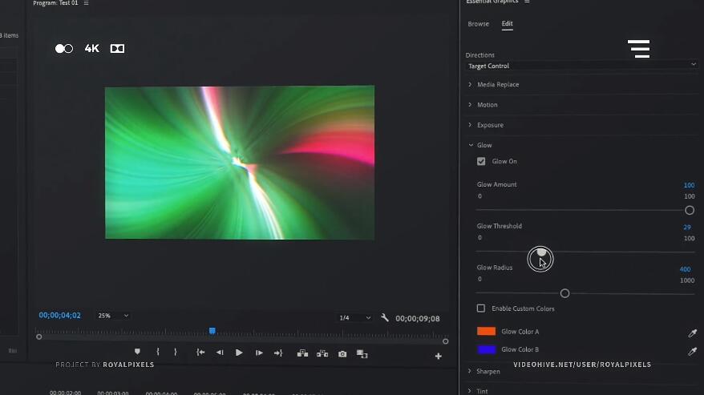The height and width of the screenshot is (395, 704).
Task: Click the plus Button Editor icon
Action: coord(439,356)
